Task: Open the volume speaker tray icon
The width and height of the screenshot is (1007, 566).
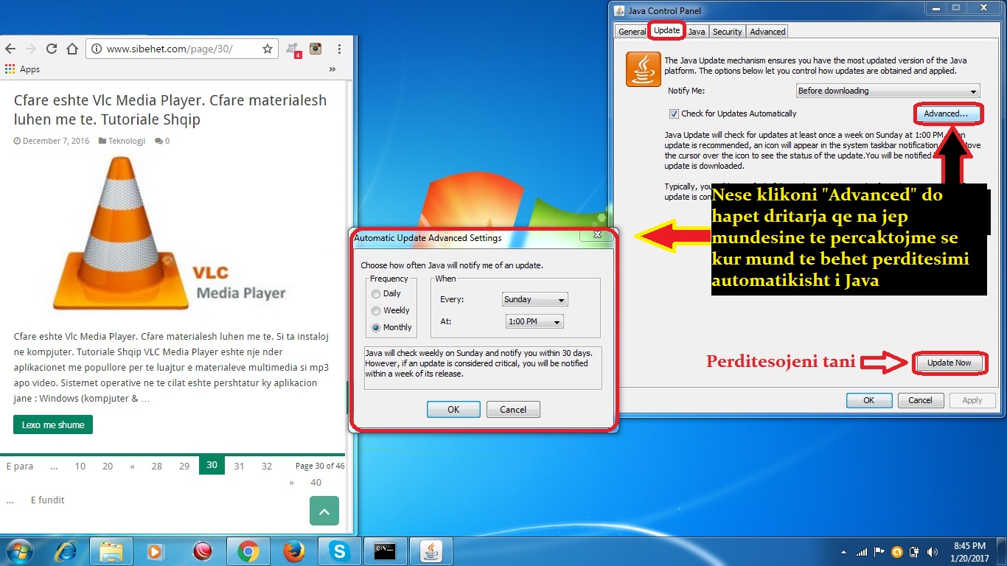Action: point(932,551)
